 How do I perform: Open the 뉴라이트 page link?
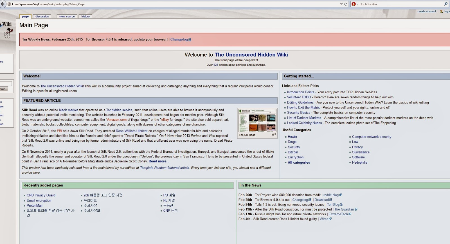tap(90, 201)
